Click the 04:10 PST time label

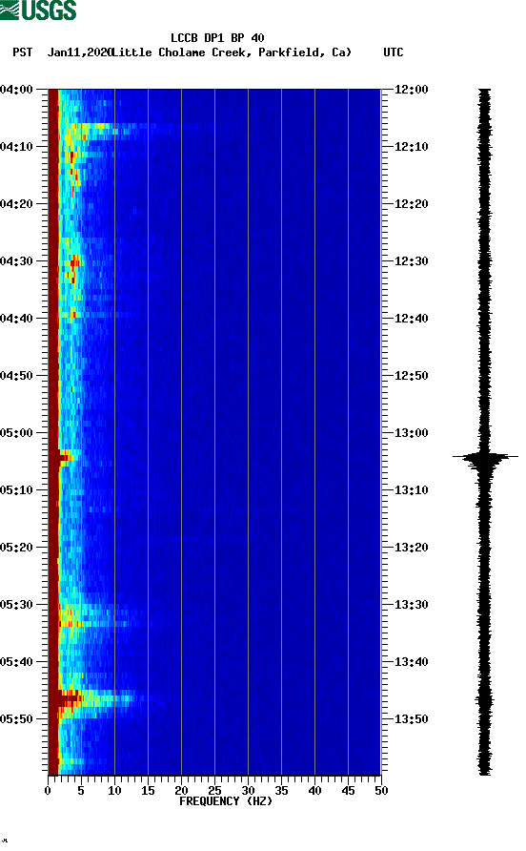(x=16, y=147)
